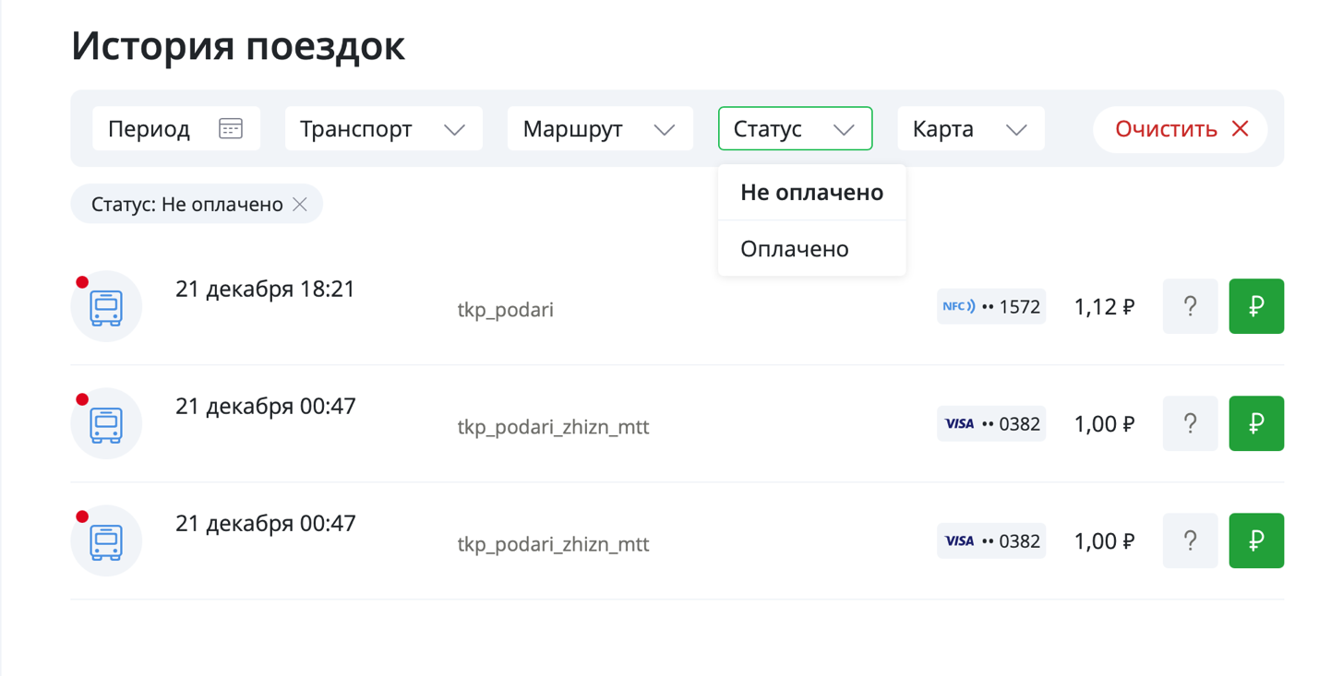Expand the Карта dropdown filter
This screenshot has height=676, width=1319.
tap(970, 129)
